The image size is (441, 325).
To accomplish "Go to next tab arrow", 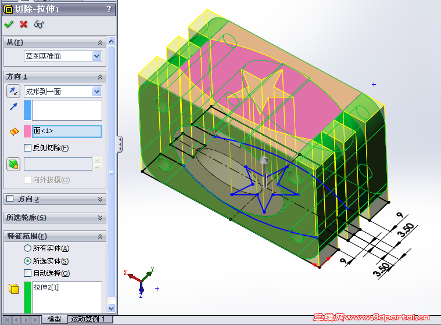I will (26, 320).
